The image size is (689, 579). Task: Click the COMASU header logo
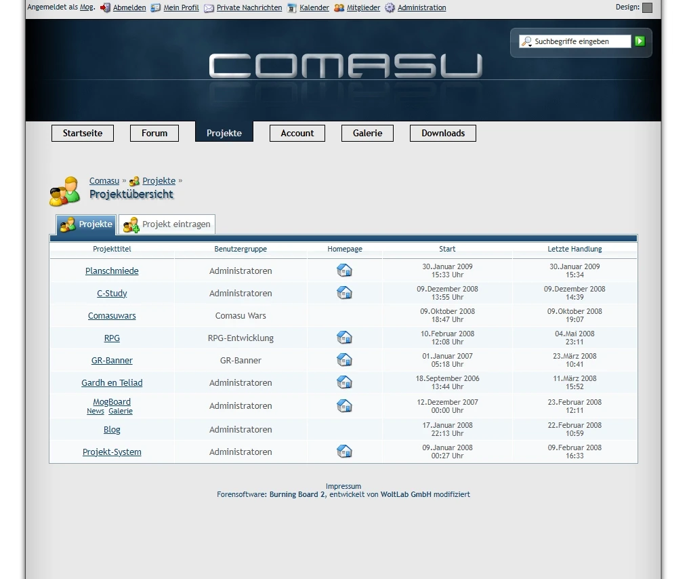pos(346,66)
